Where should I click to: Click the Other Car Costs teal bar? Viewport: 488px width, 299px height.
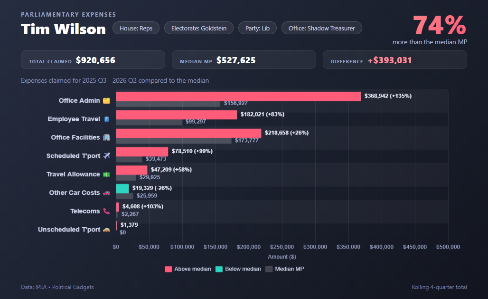coord(122,189)
